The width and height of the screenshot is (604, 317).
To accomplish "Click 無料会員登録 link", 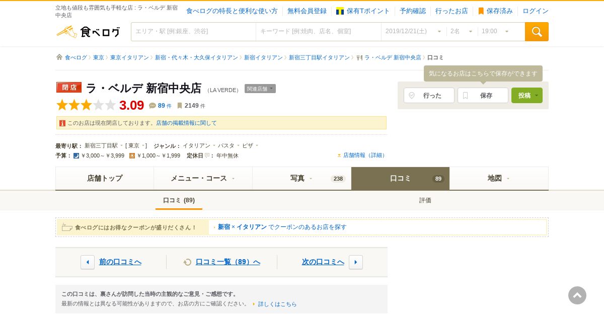I will click(307, 11).
